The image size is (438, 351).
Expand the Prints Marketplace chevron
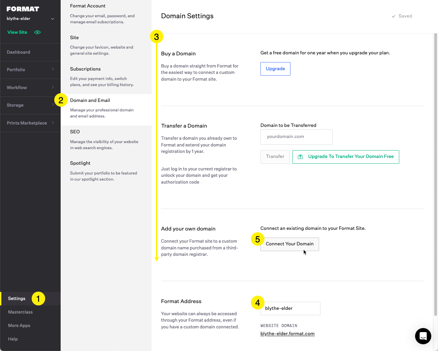click(53, 123)
